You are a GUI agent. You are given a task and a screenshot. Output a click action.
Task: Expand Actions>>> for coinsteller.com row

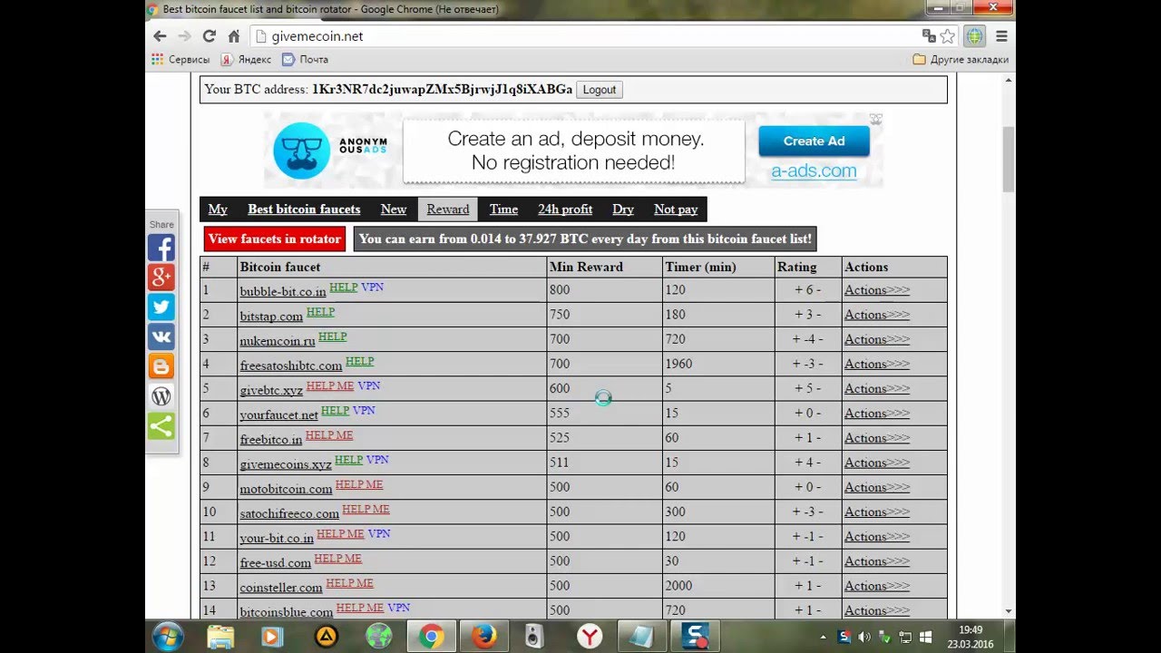coord(877,586)
